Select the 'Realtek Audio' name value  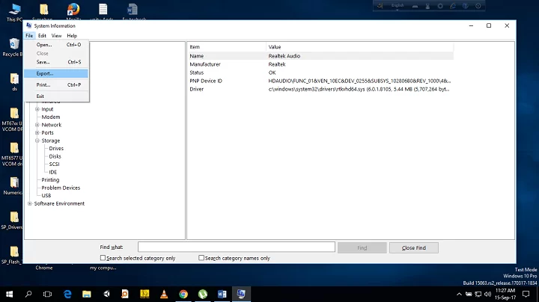(x=284, y=56)
